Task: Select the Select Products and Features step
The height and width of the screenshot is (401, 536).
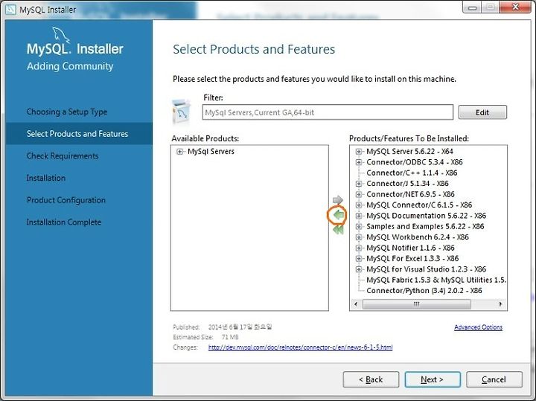Action: [x=77, y=134]
